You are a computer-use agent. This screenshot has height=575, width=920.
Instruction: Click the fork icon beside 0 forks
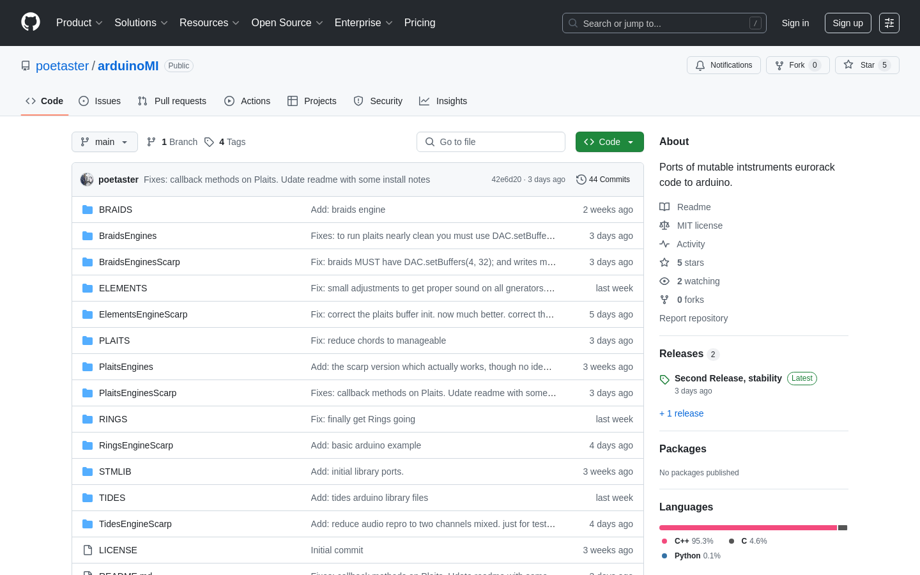[664, 300]
